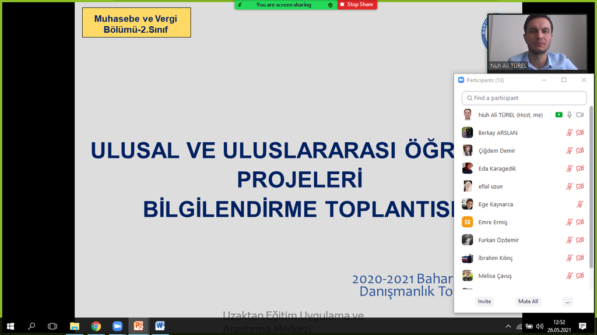Image resolution: width=597 pixels, height=335 pixels.
Task: Close the Participants window
Action: coord(584,80)
